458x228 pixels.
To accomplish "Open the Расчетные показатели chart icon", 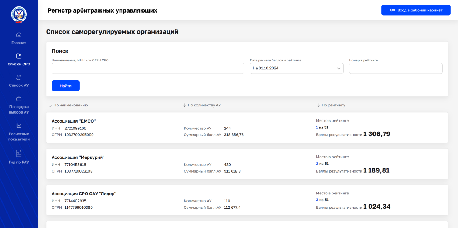I will point(19,125).
